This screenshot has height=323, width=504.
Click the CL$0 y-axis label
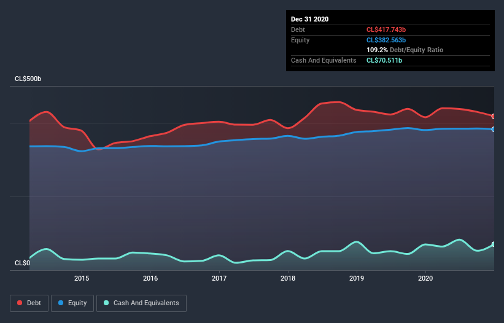(23, 263)
